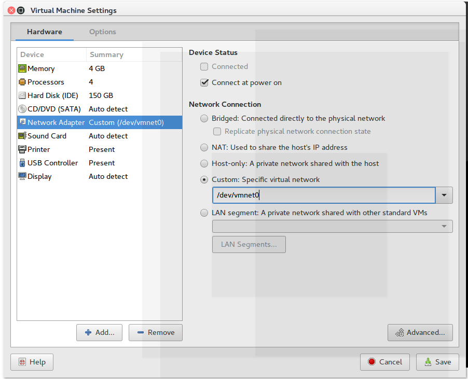Click the CD/DVD (SATA) disc icon
Viewport: 468px width, 379px height.
[x=22, y=109]
